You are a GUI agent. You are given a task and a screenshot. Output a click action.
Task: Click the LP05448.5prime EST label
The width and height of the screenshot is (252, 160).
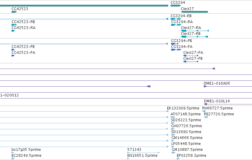click(x=186, y=144)
